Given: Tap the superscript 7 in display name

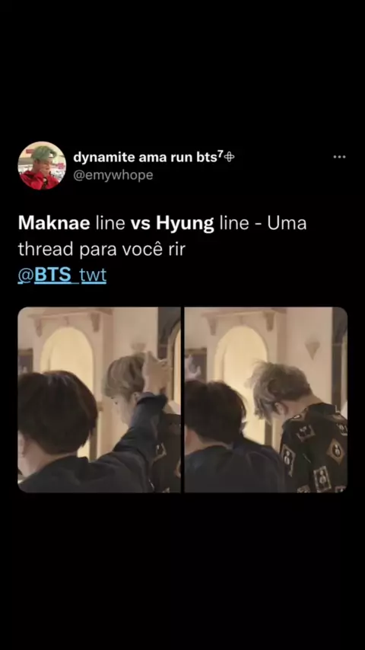Looking at the screenshot, I should pos(221,155).
